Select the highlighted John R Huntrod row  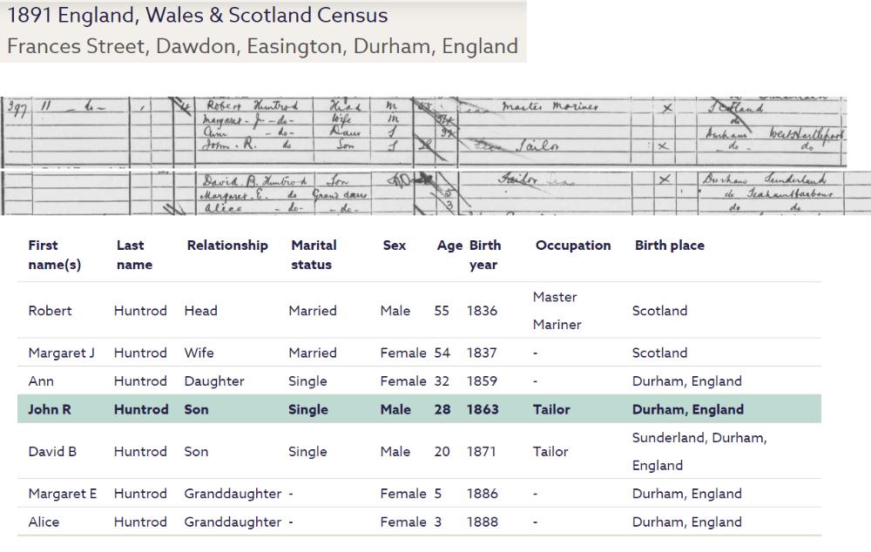tap(418, 409)
